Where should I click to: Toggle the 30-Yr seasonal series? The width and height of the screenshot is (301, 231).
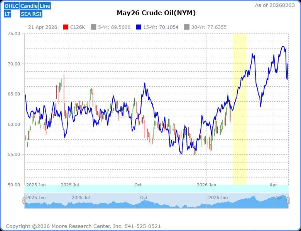(x=205, y=27)
